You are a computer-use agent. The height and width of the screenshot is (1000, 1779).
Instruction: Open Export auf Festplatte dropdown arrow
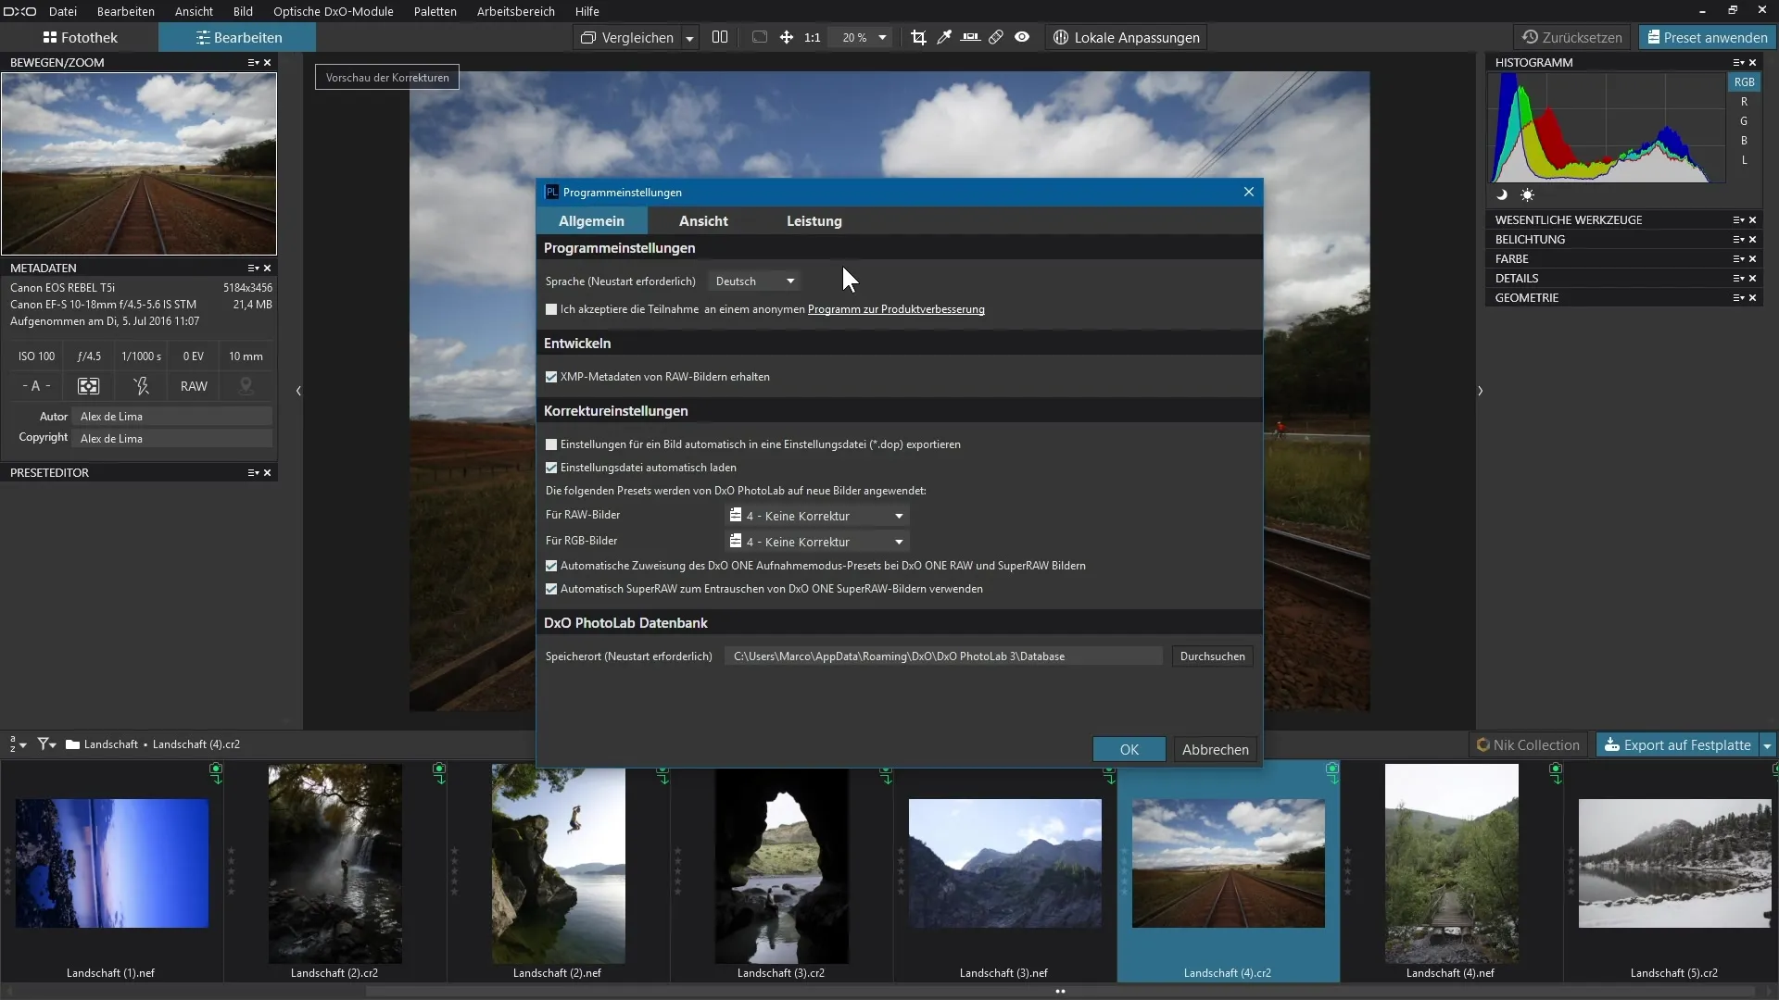(x=1768, y=745)
